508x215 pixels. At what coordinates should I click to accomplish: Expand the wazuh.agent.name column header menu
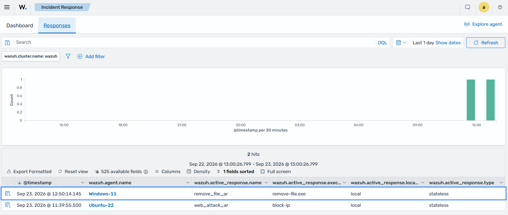[188, 183]
